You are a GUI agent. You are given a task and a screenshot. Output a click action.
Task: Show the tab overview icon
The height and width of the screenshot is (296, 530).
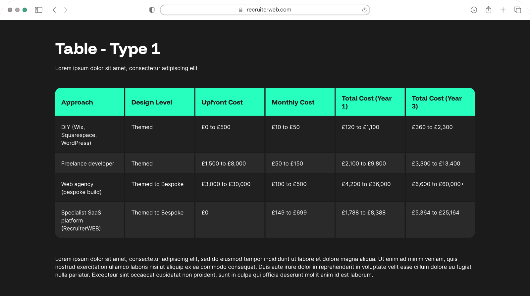[x=518, y=10]
